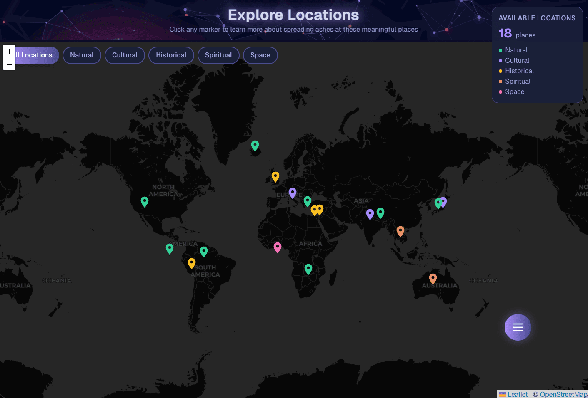Select the orange Spiritual marker near Australia
Viewport: 588px width, 398px height.
pyautogui.click(x=433, y=279)
